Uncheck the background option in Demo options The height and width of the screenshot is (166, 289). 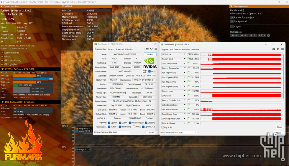232,21
